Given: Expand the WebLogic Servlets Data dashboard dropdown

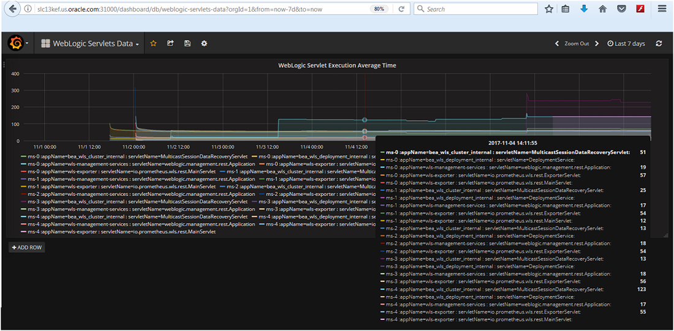Looking at the screenshot, I should click(90, 43).
